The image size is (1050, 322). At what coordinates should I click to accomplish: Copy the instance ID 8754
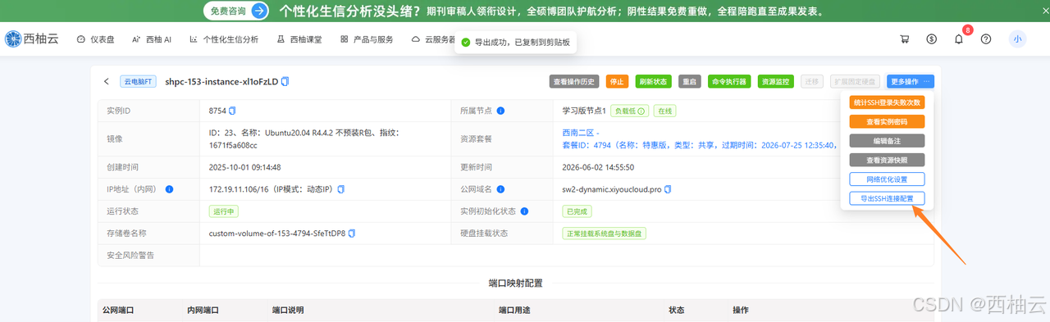point(232,111)
